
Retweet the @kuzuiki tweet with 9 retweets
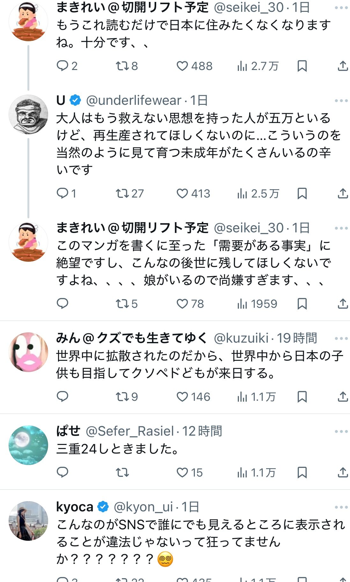click(127, 397)
